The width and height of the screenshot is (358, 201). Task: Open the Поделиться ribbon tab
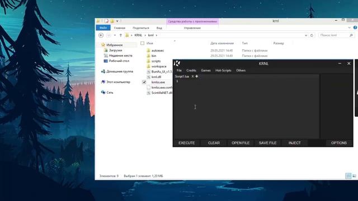pos(141,28)
